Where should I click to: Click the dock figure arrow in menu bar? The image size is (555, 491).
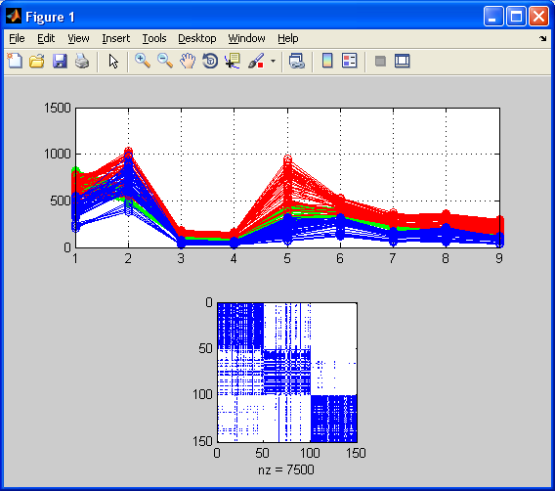tap(543, 38)
